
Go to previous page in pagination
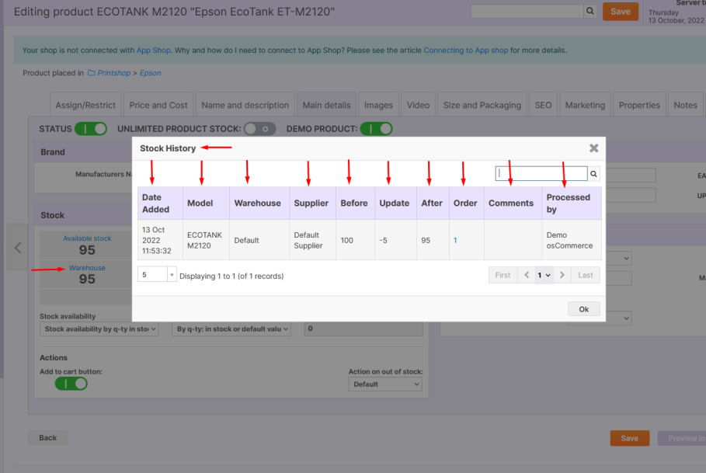[x=526, y=275]
